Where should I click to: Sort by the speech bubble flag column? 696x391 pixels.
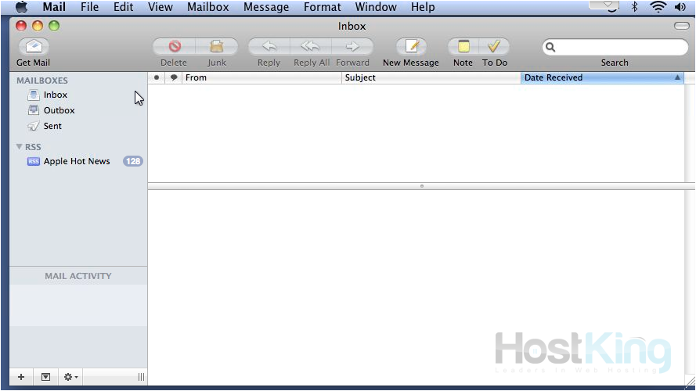click(174, 77)
